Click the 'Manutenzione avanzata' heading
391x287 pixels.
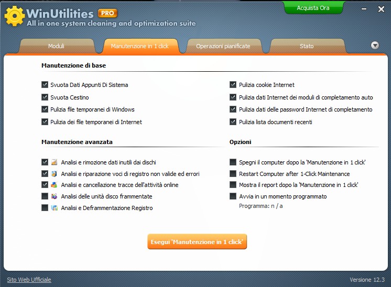tap(77, 142)
